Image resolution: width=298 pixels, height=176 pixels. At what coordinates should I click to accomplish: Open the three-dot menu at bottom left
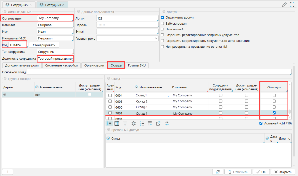[7, 172]
